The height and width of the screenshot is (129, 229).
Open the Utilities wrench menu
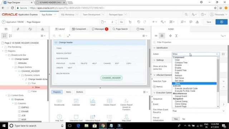coord(163,22)
